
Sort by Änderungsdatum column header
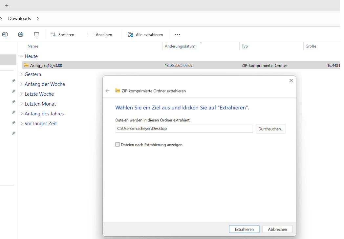click(180, 46)
